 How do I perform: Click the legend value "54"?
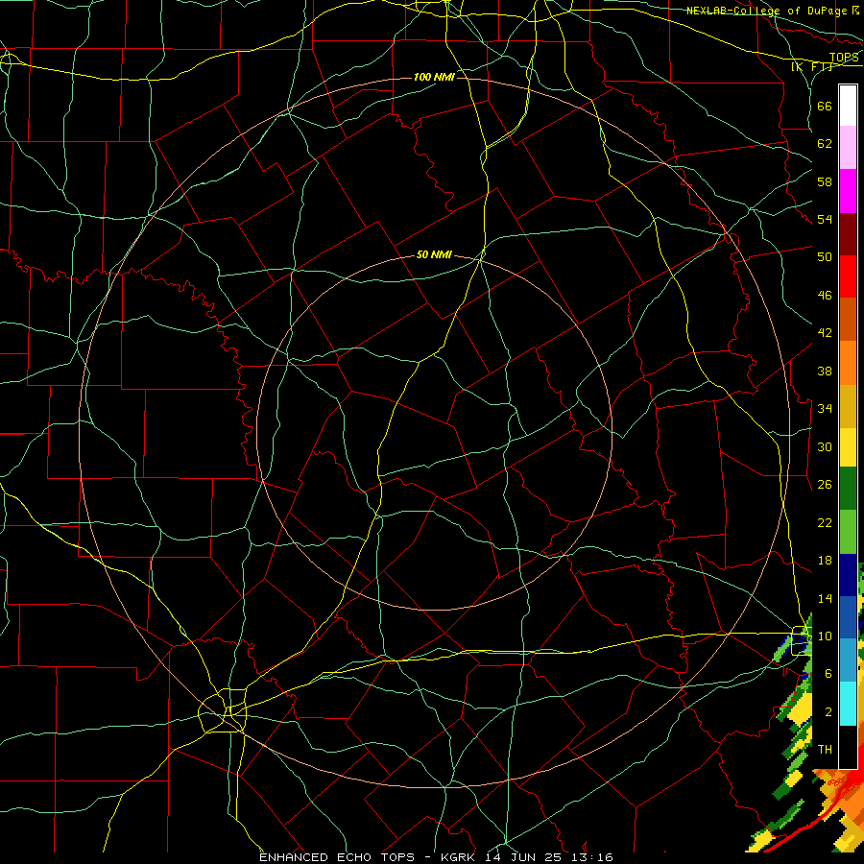click(825, 219)
